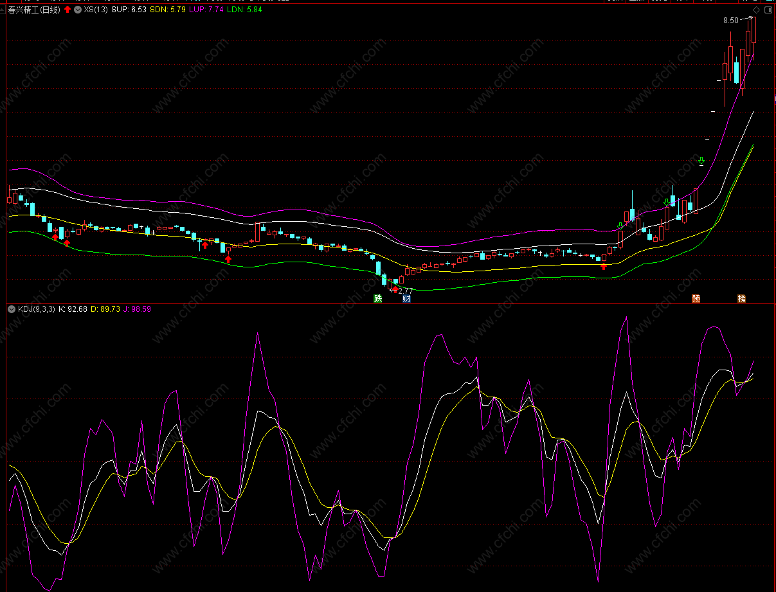Screen dimensions: 776x592
Task: Open the KDJ indicator dropdown arrow
Action: tap(12, 309)
